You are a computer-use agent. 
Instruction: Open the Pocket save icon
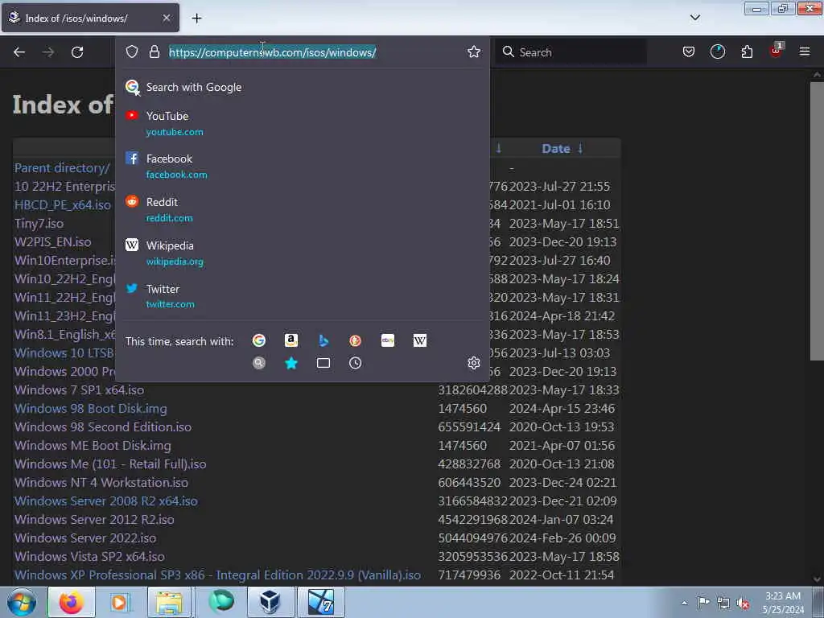(689, 51)
